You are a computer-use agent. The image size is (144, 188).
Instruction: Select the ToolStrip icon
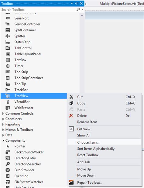pos(8,72)
